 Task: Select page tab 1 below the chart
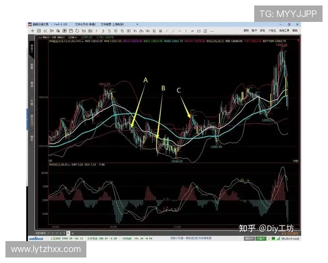coord(49,233)
